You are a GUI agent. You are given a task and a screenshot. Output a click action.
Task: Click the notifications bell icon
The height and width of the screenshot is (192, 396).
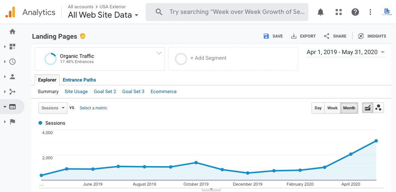(x=321, y=12)
